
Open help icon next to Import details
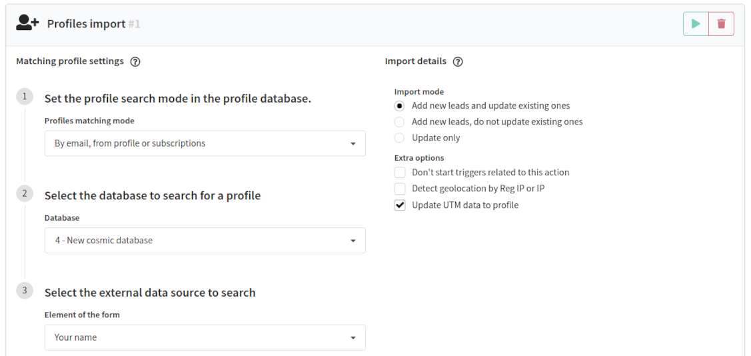pyautogui.click(x=458, y=62)
